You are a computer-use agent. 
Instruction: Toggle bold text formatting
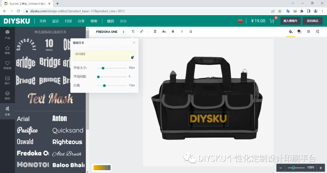[x=173, y=31]
